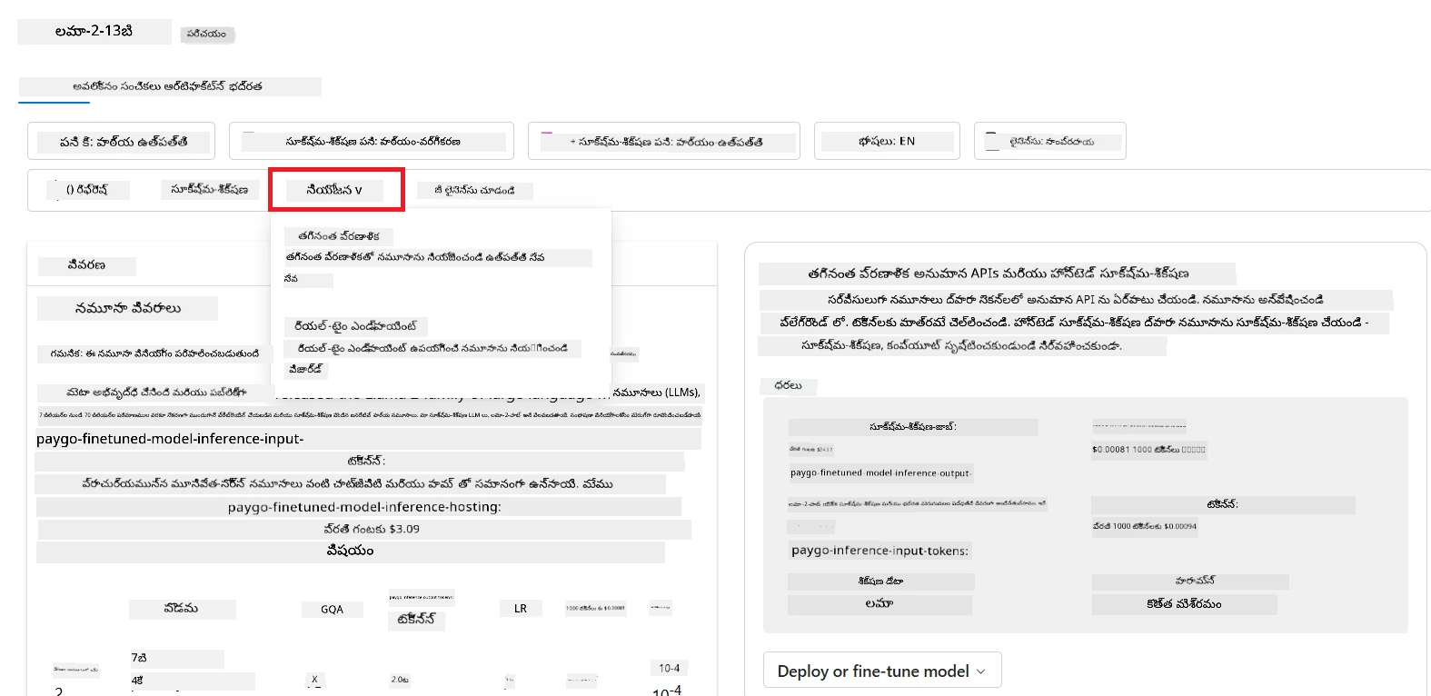Expand the నియోజన (Deploy) dropdown in toolbar

(334, 190)
